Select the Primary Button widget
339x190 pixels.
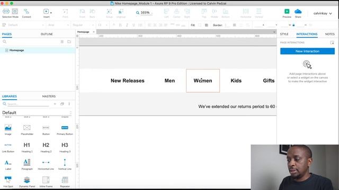[65, 129]
